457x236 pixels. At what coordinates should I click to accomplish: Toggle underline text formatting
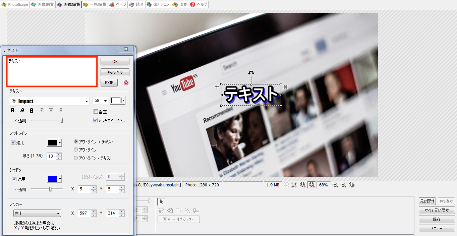tap(32, 110)
